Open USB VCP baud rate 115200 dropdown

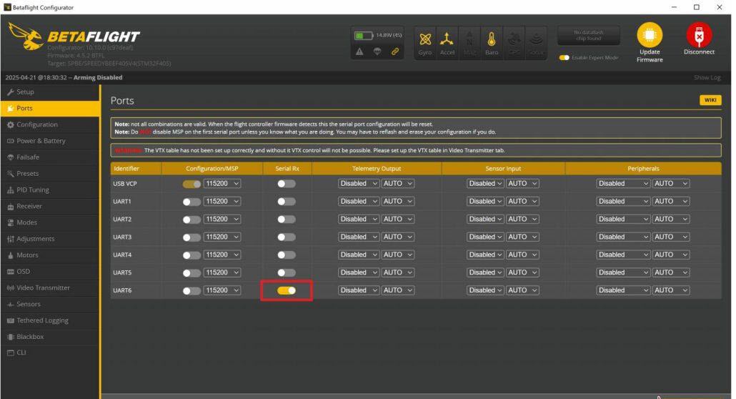(x=222, y=184)
